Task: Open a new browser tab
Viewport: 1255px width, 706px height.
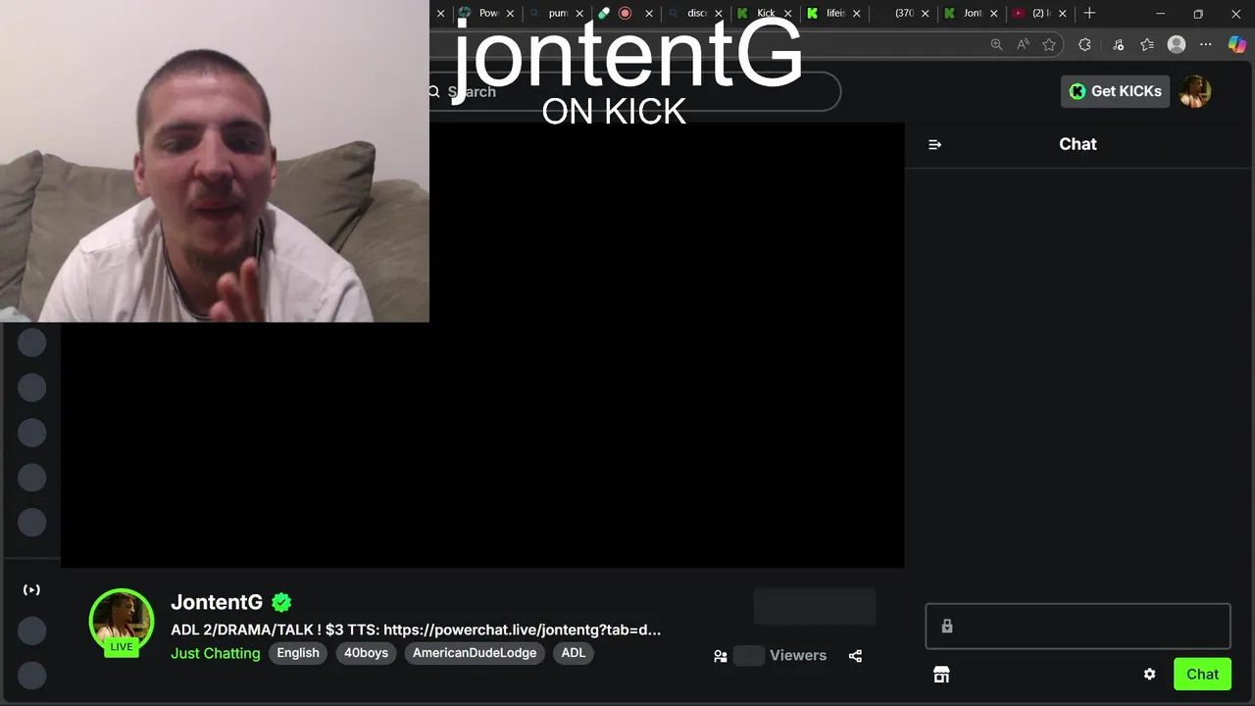Action: [1089, 14]
